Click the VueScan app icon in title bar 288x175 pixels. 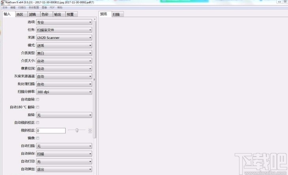click(x=2, y=2)
